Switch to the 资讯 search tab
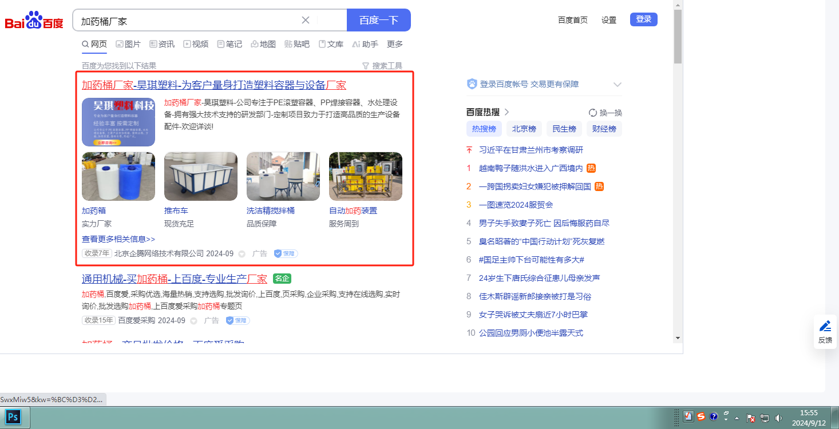 coord(162,44)
